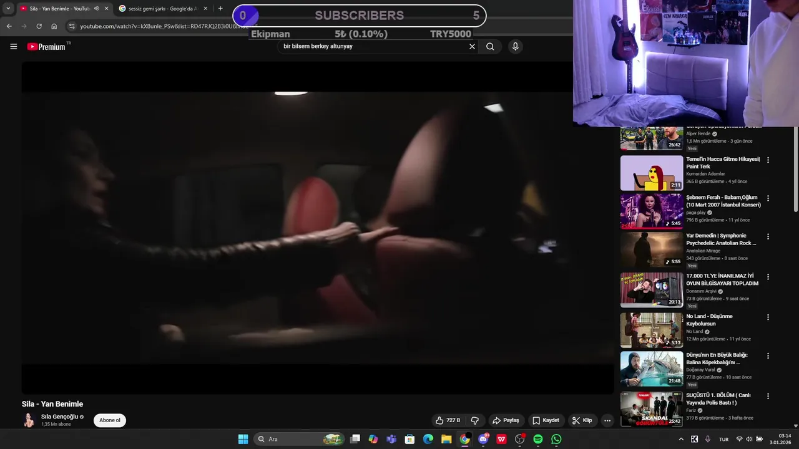Click the search magnifier button

coord(490,46)
